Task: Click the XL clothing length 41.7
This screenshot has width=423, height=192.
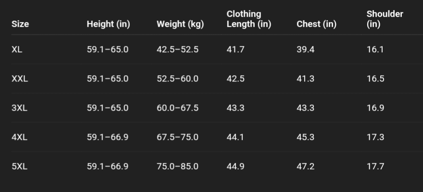Action: tap(235, 49)
